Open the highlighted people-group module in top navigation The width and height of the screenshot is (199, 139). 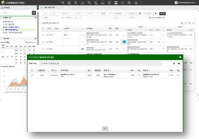[x=116, y=3]
